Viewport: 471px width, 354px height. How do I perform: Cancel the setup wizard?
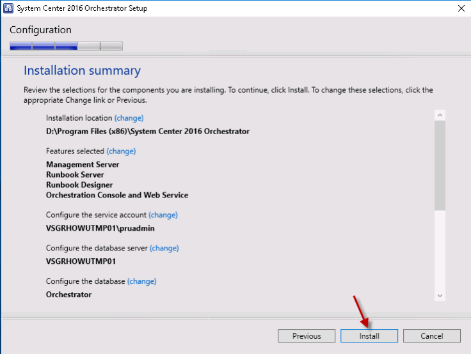coord(432,336)
